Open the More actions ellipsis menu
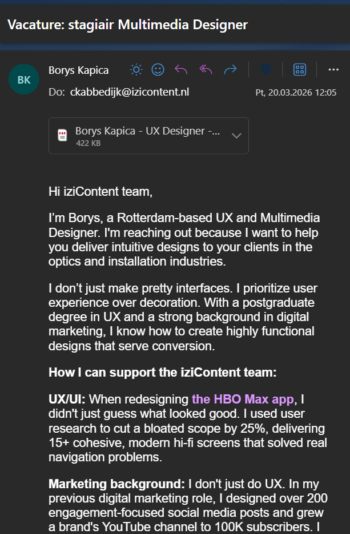Viewport: 350px width, 534px height. pyautogui.click(x=333, y=70)
